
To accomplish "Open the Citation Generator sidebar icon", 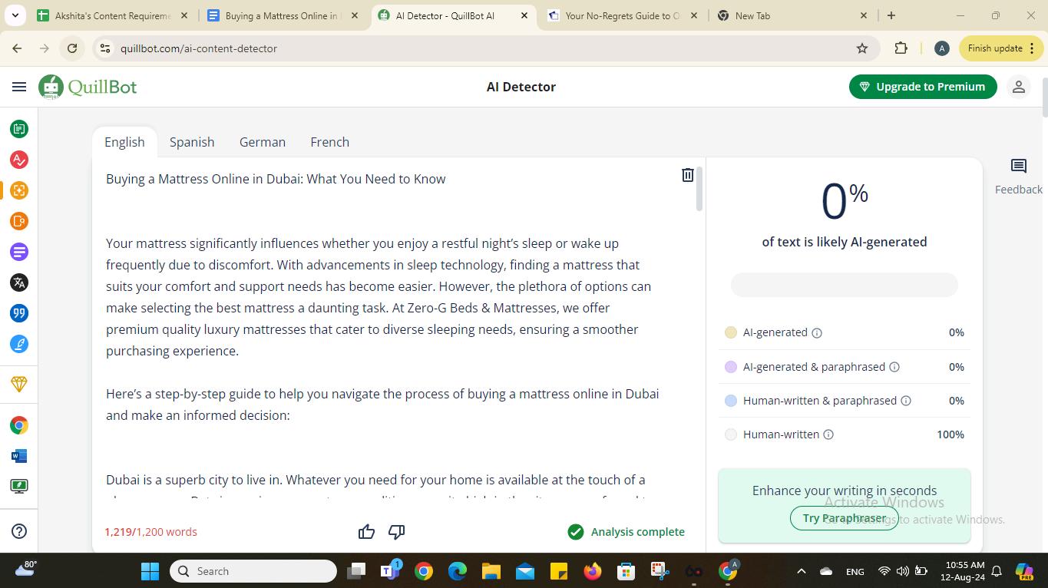I will [x=19, y=313].
